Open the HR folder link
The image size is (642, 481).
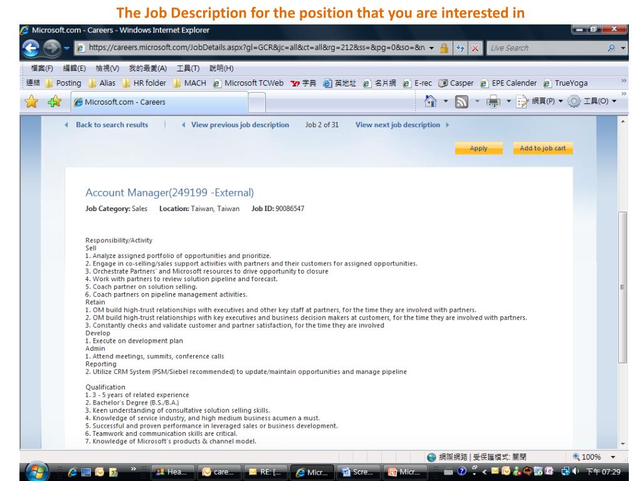[x=145, y=83]
